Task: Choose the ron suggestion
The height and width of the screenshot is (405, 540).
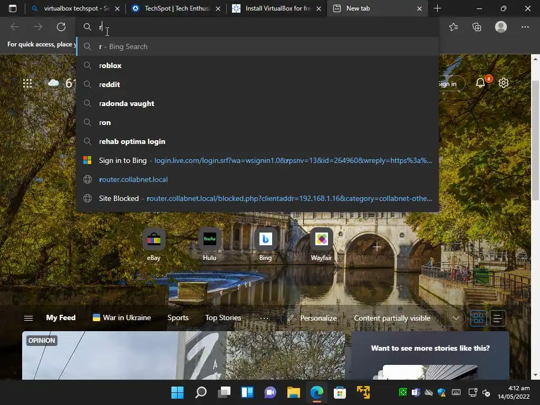Action: pos(257,122)
